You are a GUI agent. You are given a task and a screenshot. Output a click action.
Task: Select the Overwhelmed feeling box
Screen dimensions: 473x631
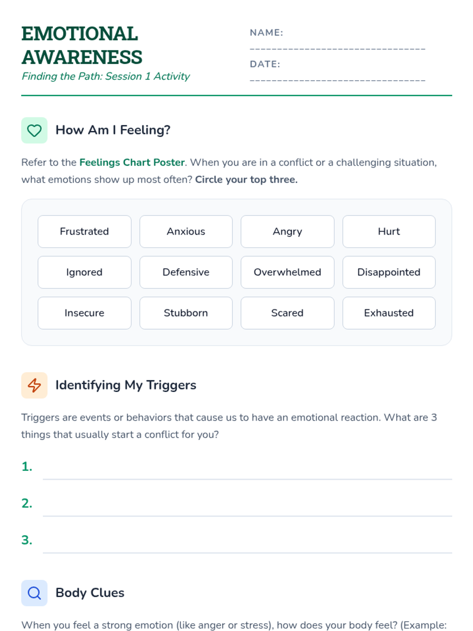pos(287,272)
